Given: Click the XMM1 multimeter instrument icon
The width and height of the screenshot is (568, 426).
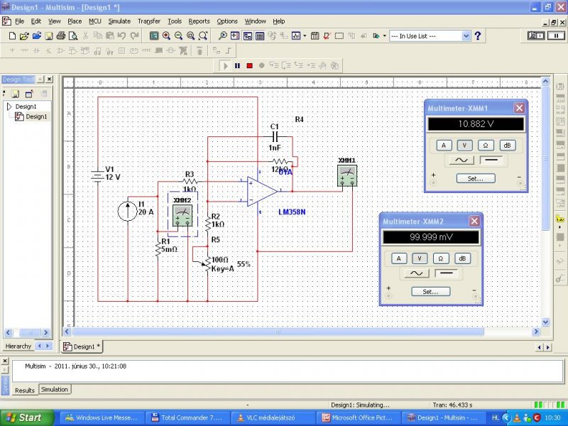Looking at the screenshot, I should [x=347, y=176].
